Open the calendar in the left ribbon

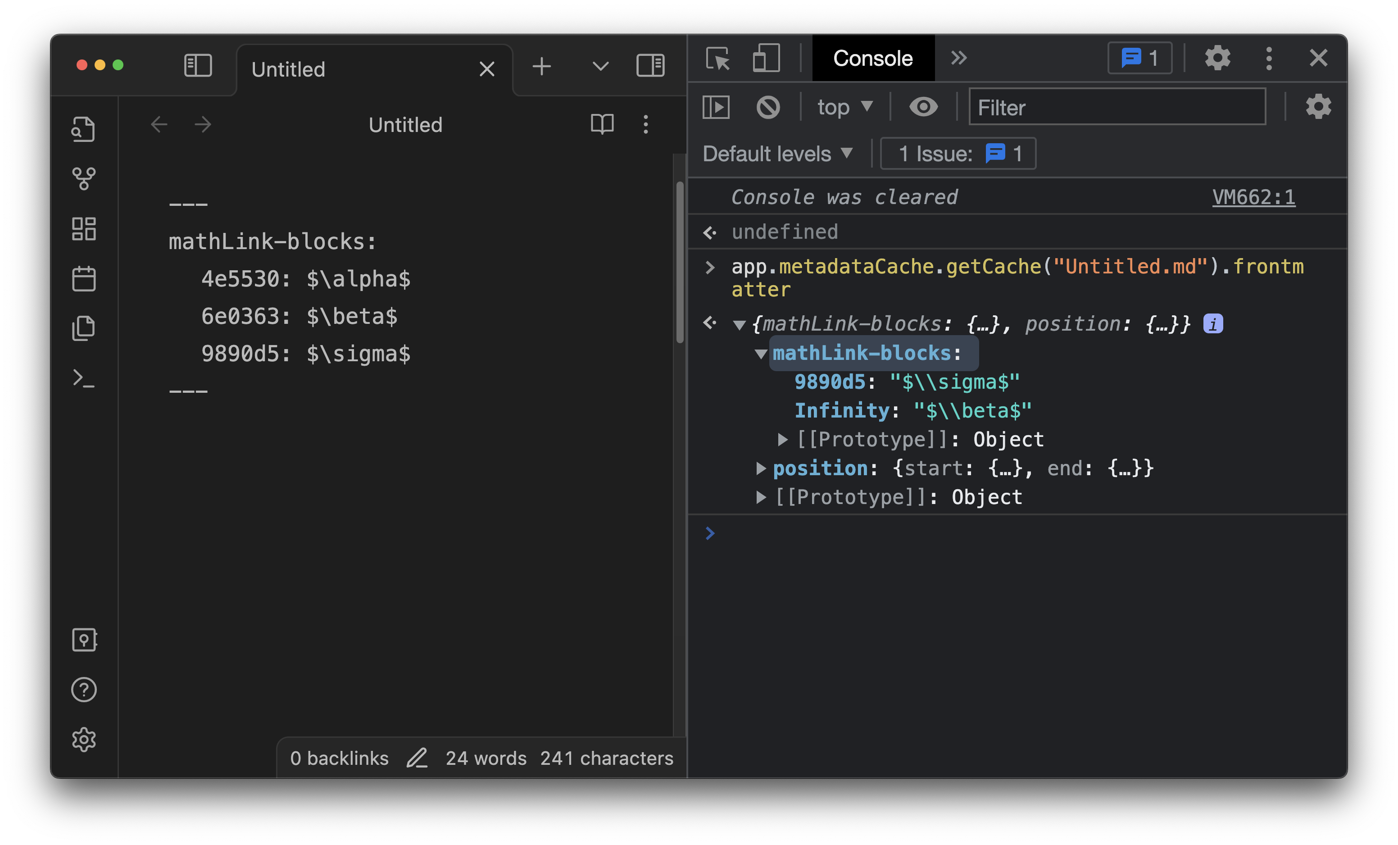tap(84, 278)
